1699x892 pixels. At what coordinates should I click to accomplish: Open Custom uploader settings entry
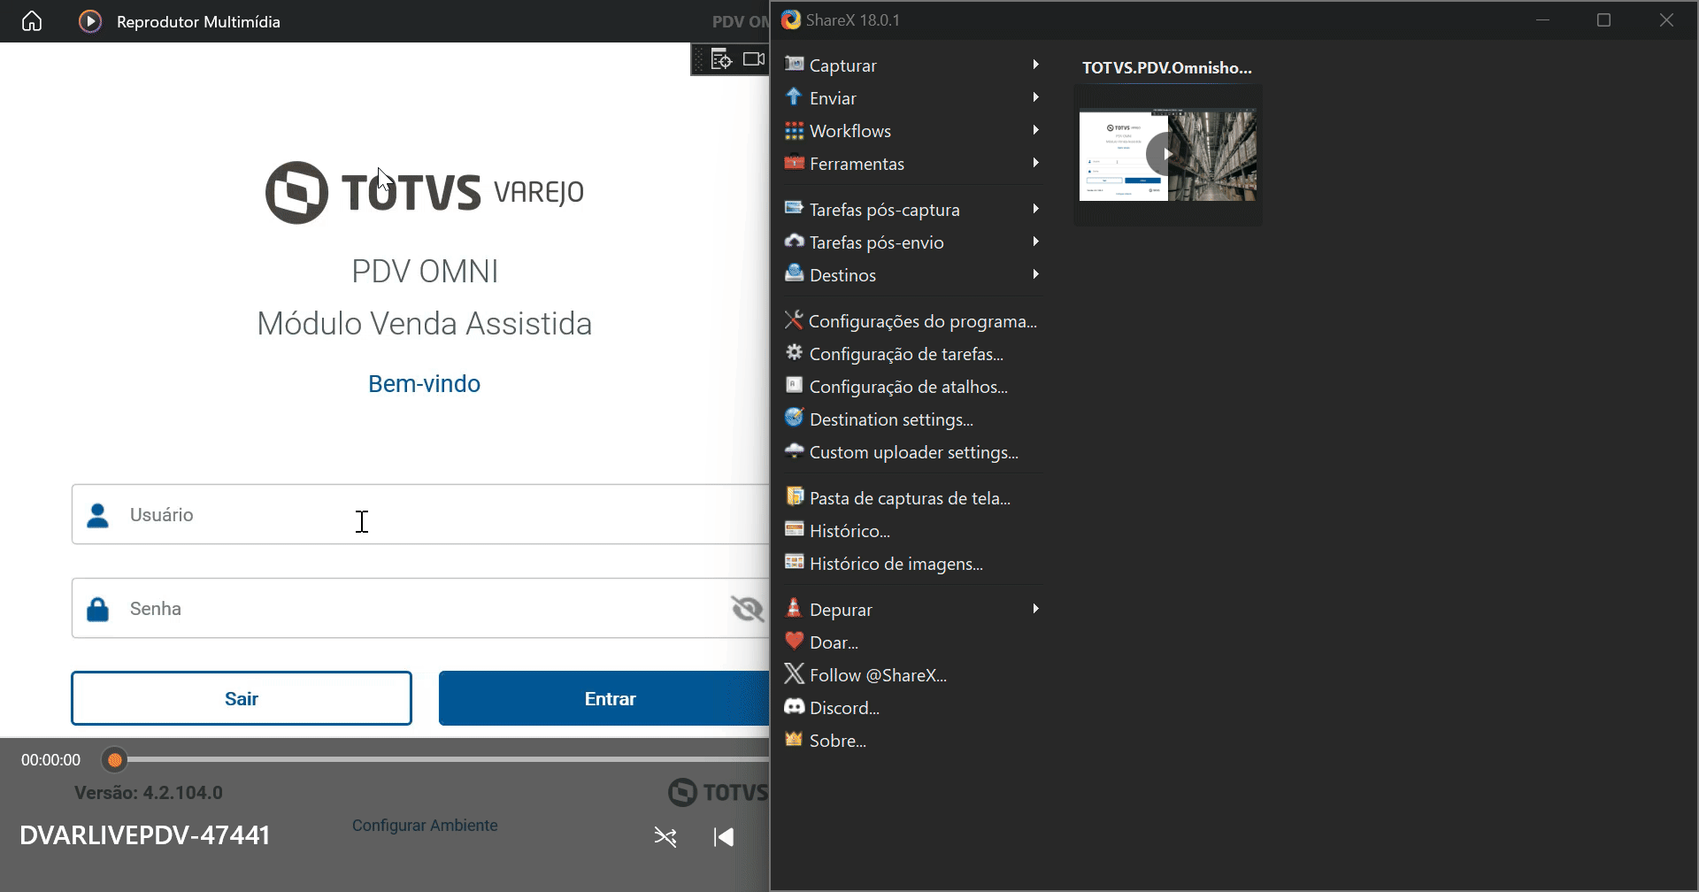(912, 452)
